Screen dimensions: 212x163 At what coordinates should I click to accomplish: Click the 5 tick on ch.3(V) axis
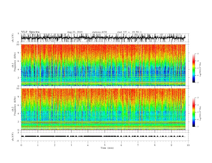pyautogui.click(x=18, y=133)
